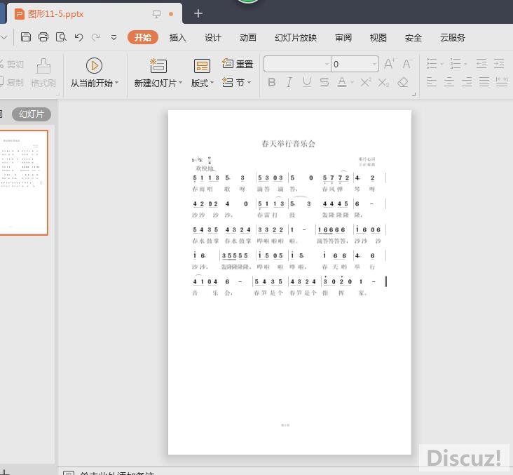Open the 安全 tab
Image resolution: width=513 pixels, height=475 pixels.
(x=413, y=38)
